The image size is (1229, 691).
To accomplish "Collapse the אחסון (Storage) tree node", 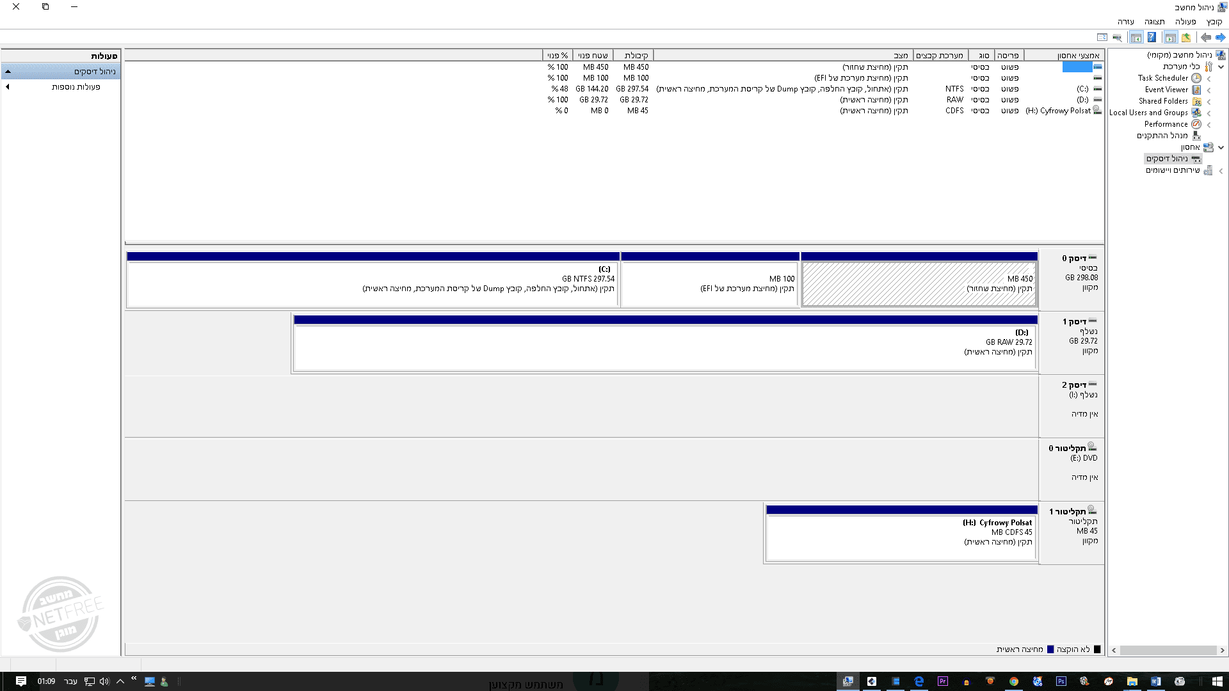I will (1221, 148).
